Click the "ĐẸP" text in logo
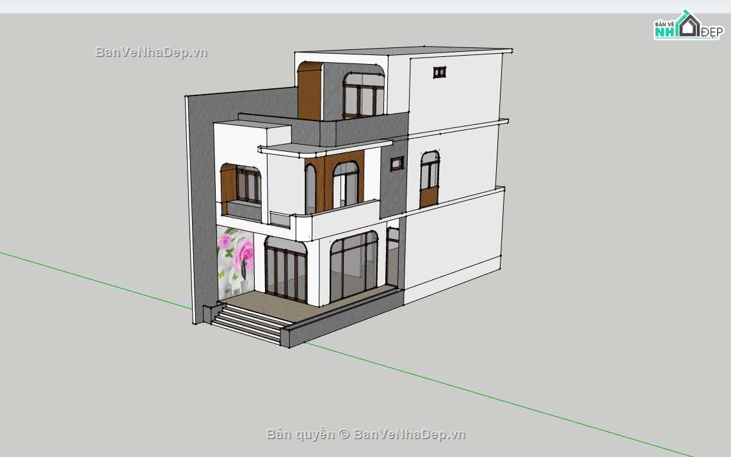731x457 pixels. coord(712,32)
